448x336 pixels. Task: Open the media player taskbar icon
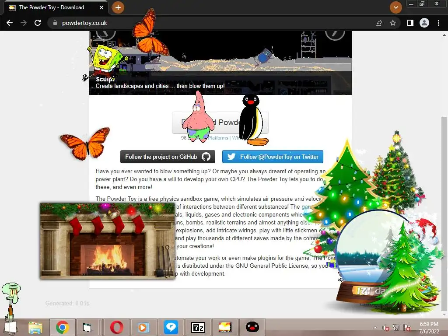(143, 327)
